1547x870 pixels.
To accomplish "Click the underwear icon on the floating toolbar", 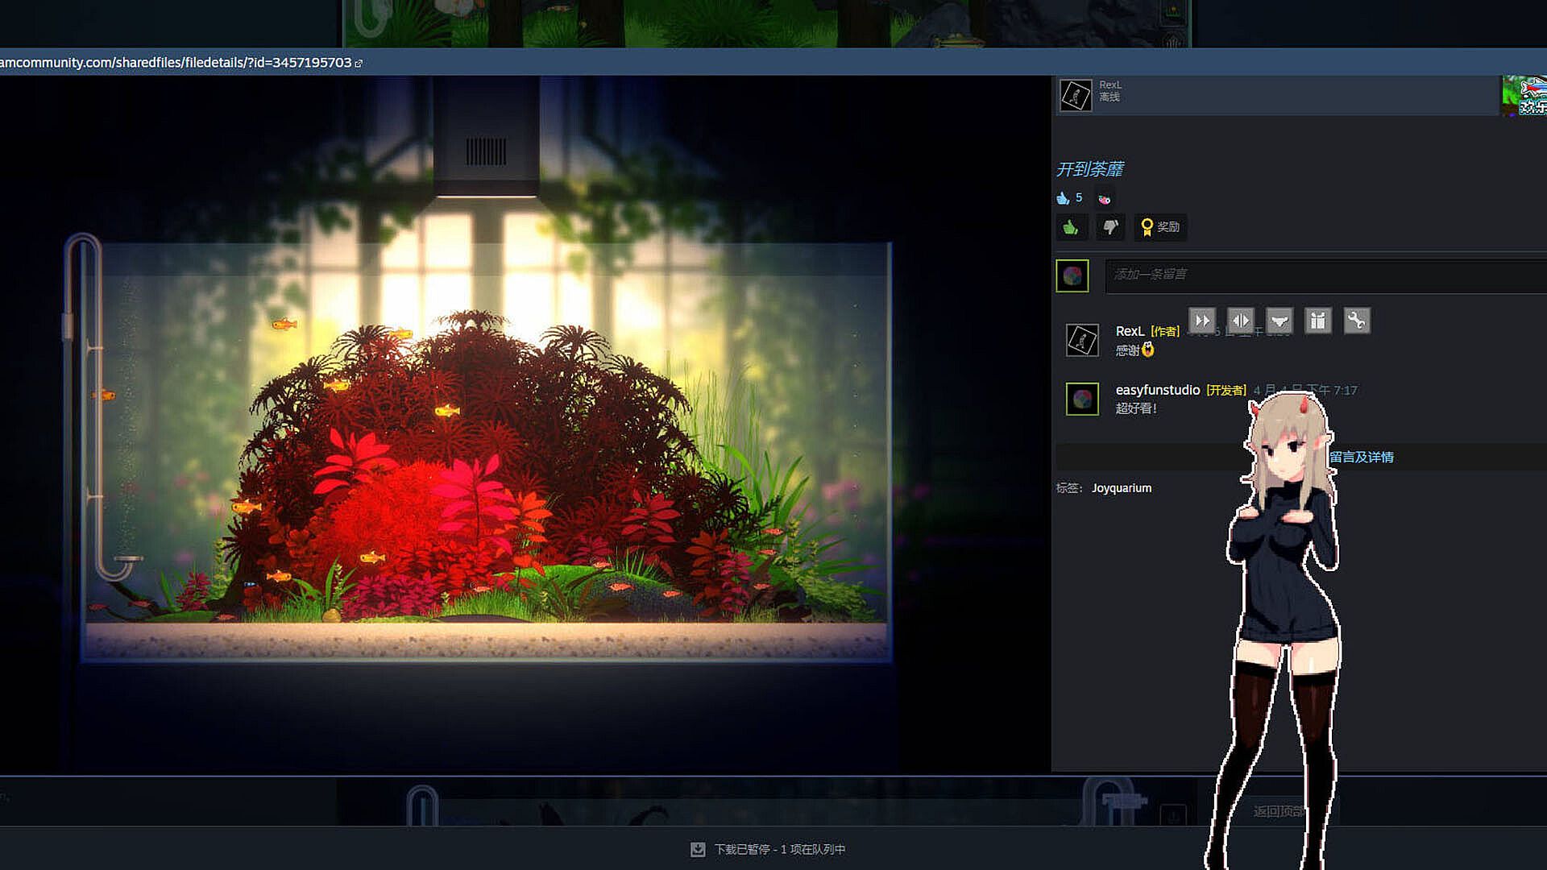I will pos(1279,321).
